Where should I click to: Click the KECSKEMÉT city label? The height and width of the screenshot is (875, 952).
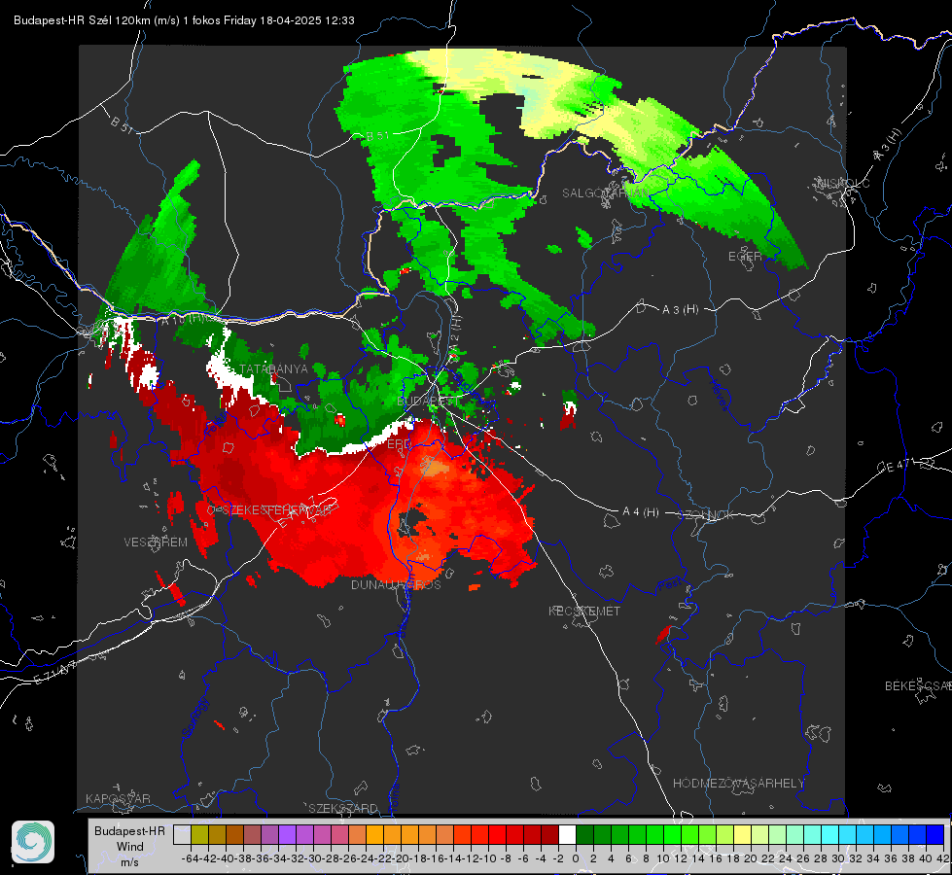[x=584, y=611]
